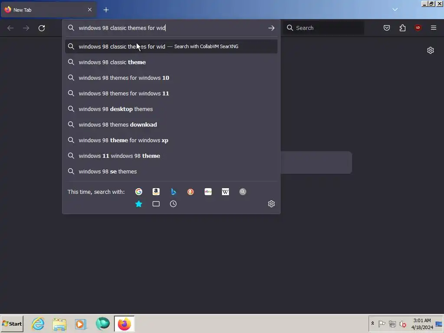This screenshot has width=444, height=333.
Task: Launch Internet Explorer from taskbar
Action: click(38, 323)
